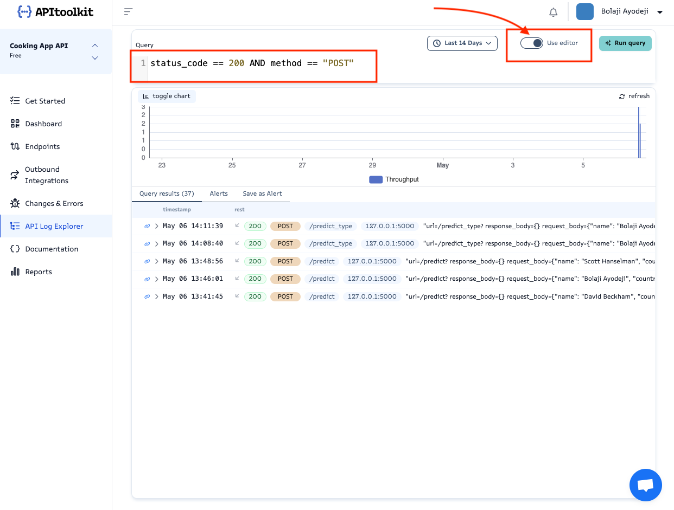Switch to the Alerts tab
The height and width of the screenshot is (510, 674).
tap(219, 193)
